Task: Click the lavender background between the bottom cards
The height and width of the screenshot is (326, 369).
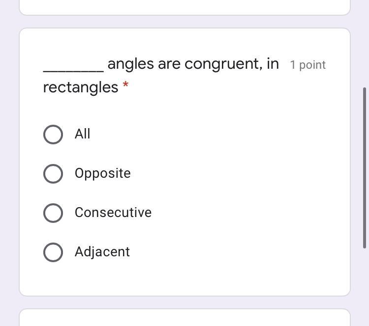Action: 184,302
